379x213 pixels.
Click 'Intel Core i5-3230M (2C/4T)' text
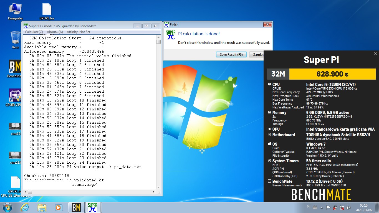tap(331, 85)
